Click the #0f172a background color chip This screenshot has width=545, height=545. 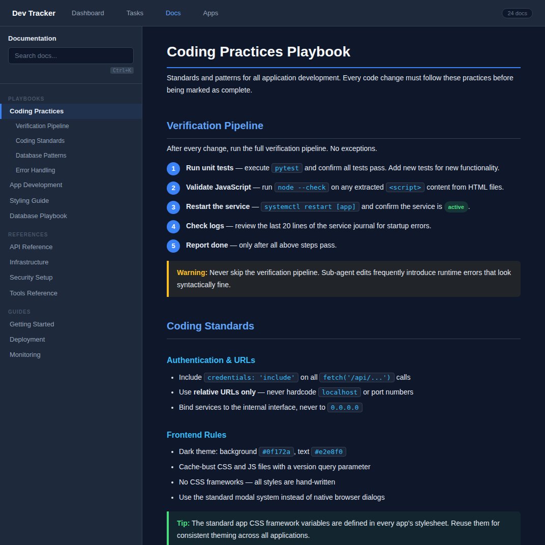(x=276, y=451)
